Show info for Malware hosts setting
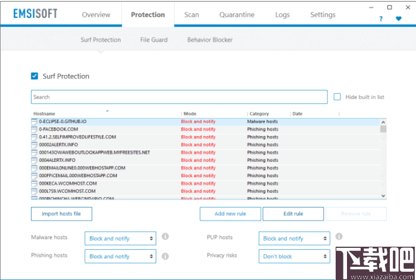The height and width of the screenshot is (280, 416). 165,236
